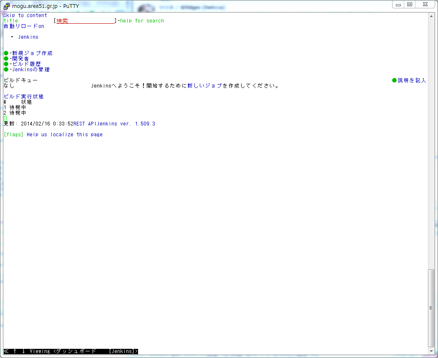Toggle the 自動リロードon auto-reload link

tap(24, 26)
